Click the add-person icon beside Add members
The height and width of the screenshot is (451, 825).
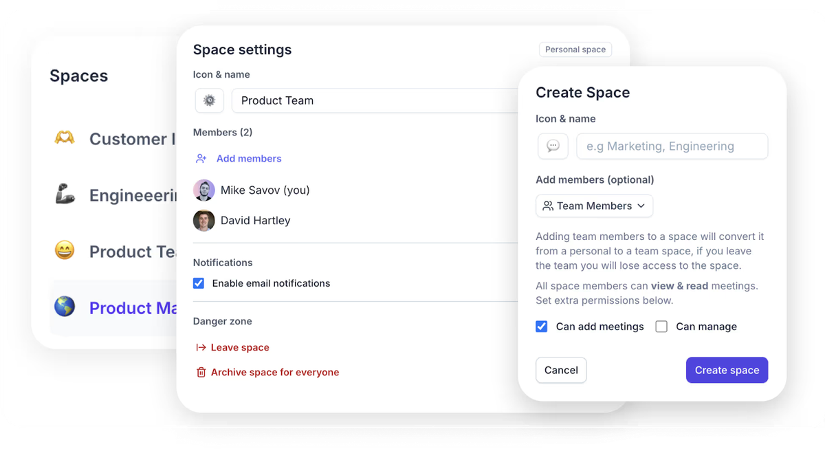[201, 159]
